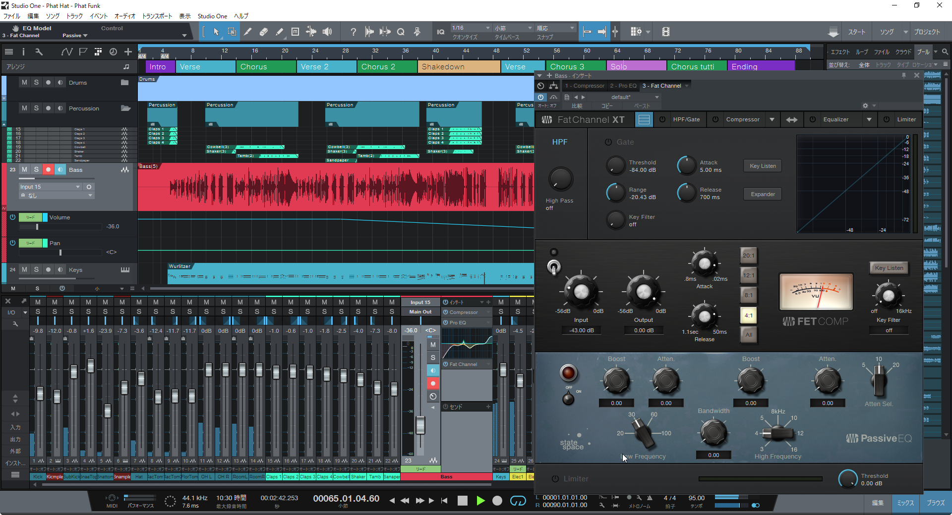Switch to 2 - Pro EQ tab
This screenshot has height=515, width=952.
coord(623,86)
